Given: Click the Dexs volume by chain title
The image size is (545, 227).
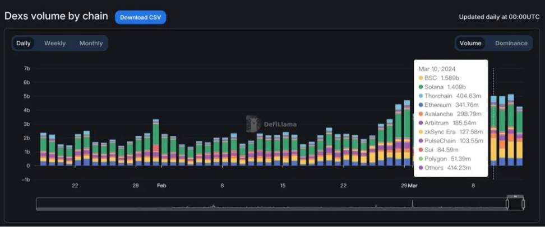Looking at the screenshot, I should 56,16.
